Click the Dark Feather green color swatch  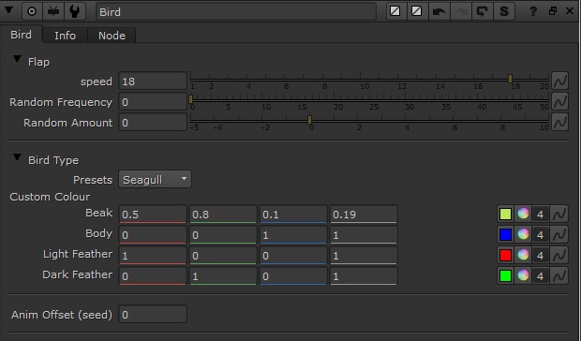click(505, 275)
